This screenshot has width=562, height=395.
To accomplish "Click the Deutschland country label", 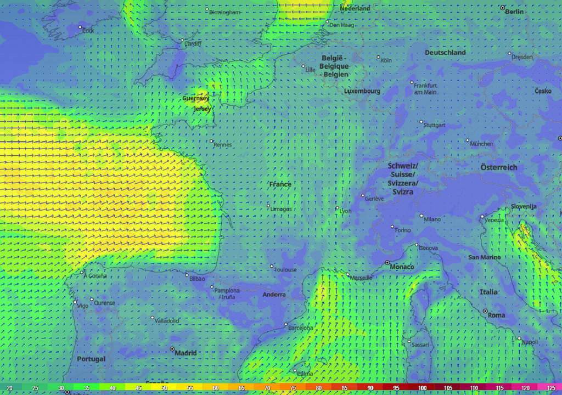I will pos(445,53).
